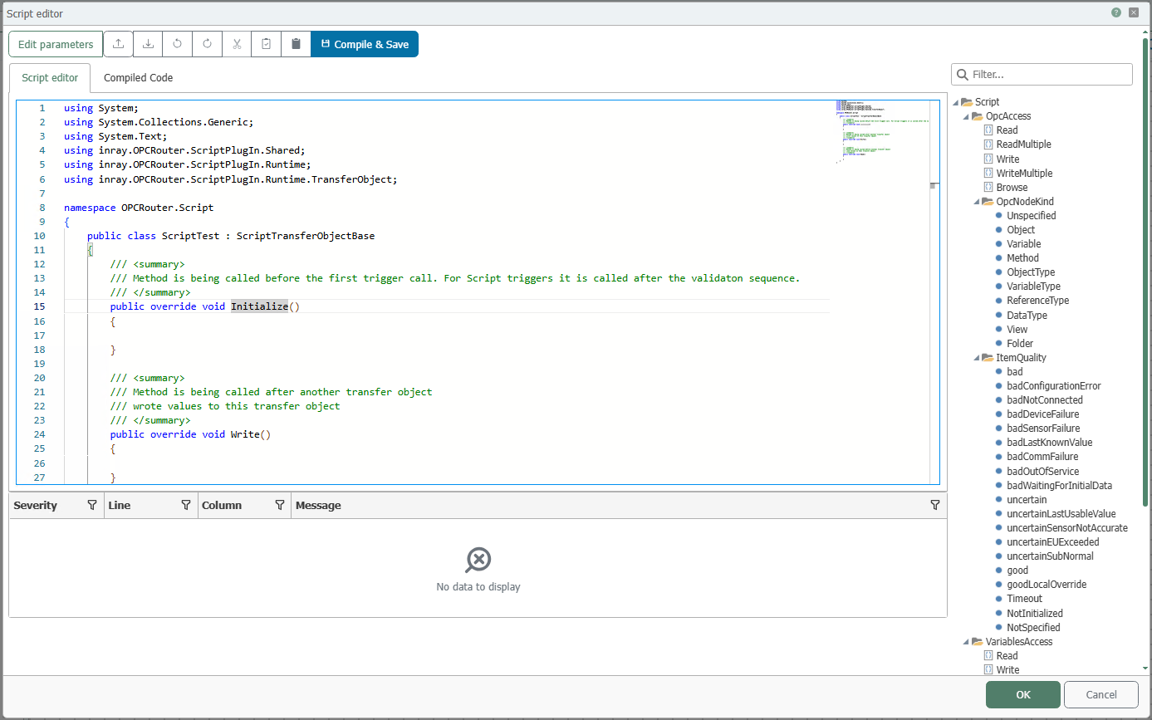Viewport: 1152px width, 720px height.
Task: Collapse the OpcAccess tree node
Action: click(966, 116)
